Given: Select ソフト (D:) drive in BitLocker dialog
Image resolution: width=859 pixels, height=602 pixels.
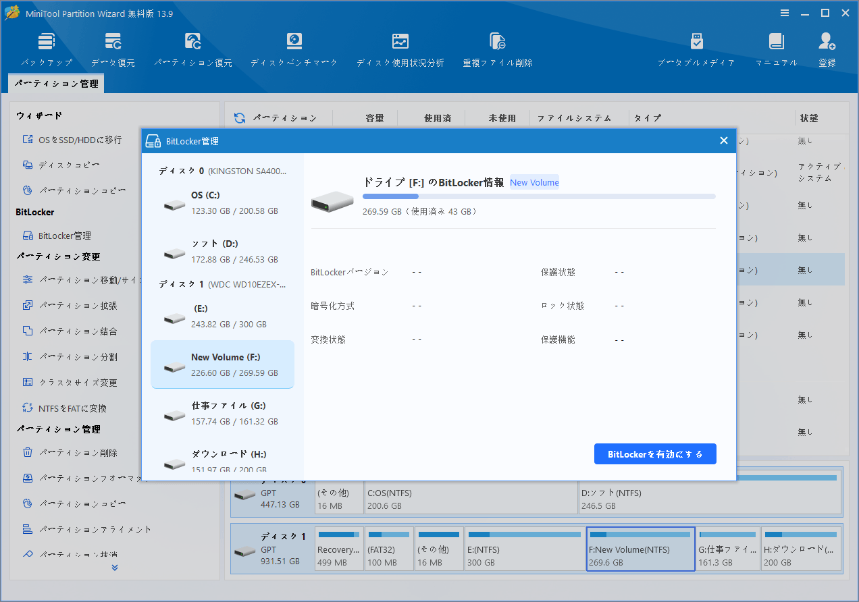Looking at the screenshot, I should pos(222,251).
